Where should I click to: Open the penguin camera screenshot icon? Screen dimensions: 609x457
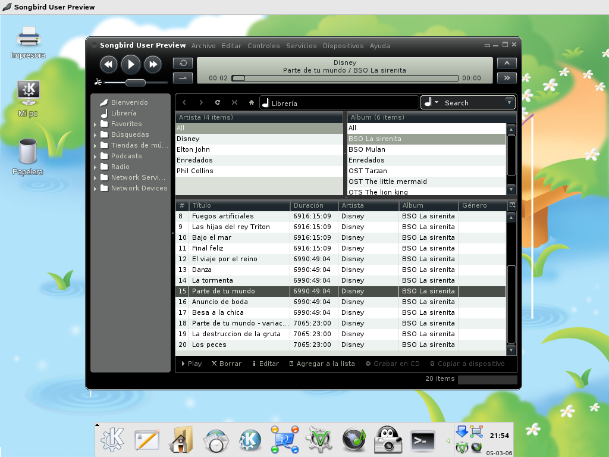coord(388,440)
